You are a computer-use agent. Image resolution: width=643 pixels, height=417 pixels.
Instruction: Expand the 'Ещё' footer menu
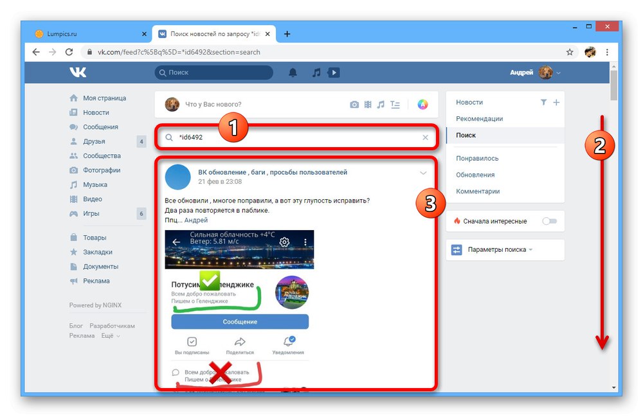(x=111, y=335)
